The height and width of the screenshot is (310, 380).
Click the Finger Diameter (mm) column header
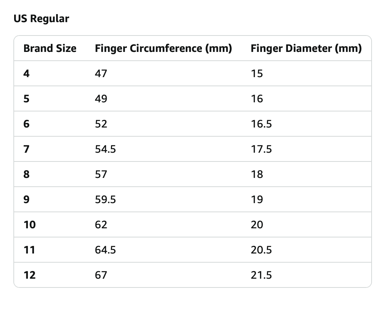coord(306,48)
